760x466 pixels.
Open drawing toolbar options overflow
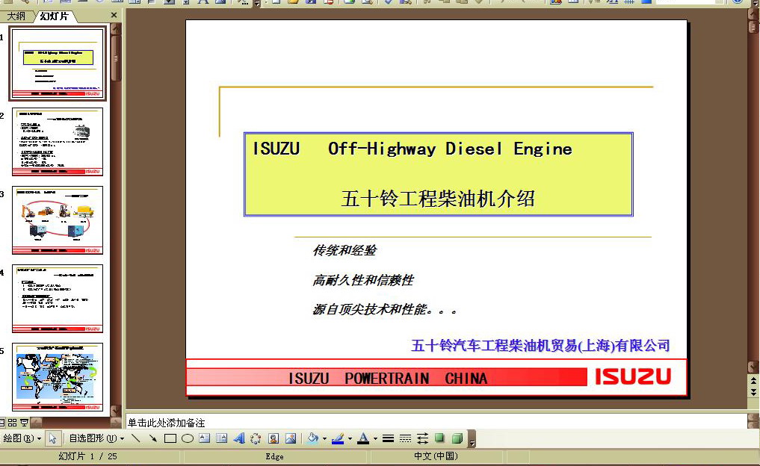472,439
